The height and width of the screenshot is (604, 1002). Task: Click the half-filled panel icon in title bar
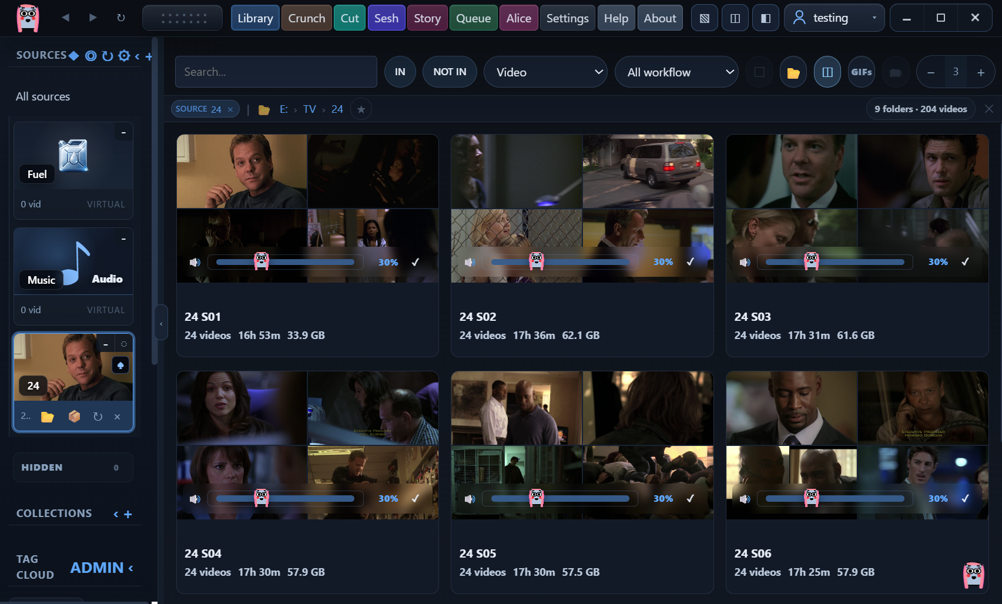765,18
